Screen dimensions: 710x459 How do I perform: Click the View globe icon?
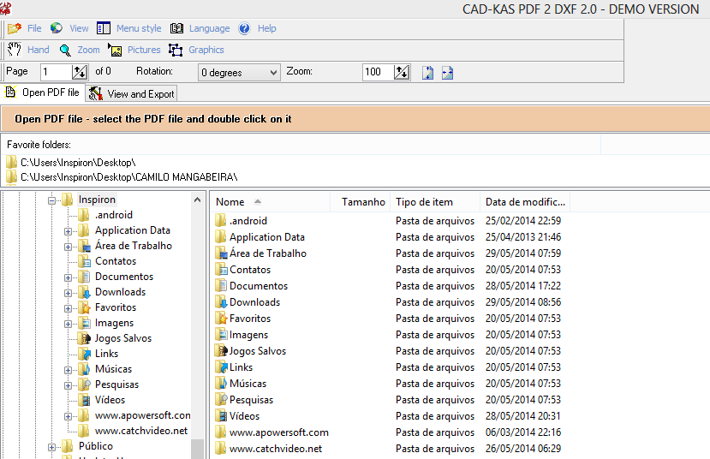click(57, 28)
